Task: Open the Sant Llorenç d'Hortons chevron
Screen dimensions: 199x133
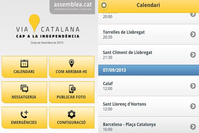Action: tap(193, 106)
